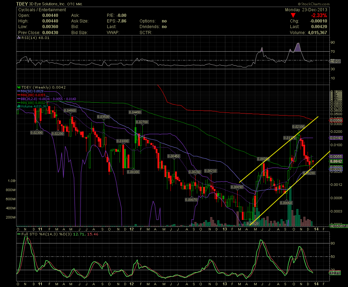Click the red down-triangle change indicator
This screenshot has height=287, width=348.
point(293,15)
